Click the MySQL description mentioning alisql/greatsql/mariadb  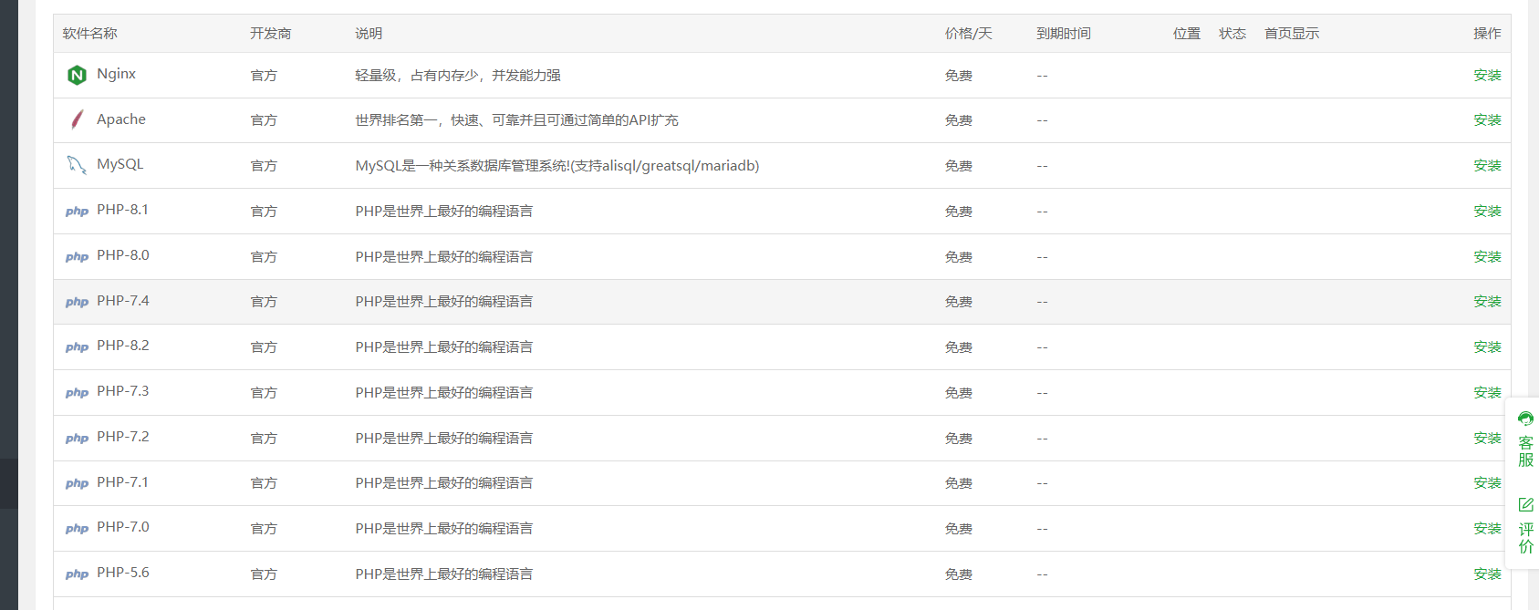[557, 166]
